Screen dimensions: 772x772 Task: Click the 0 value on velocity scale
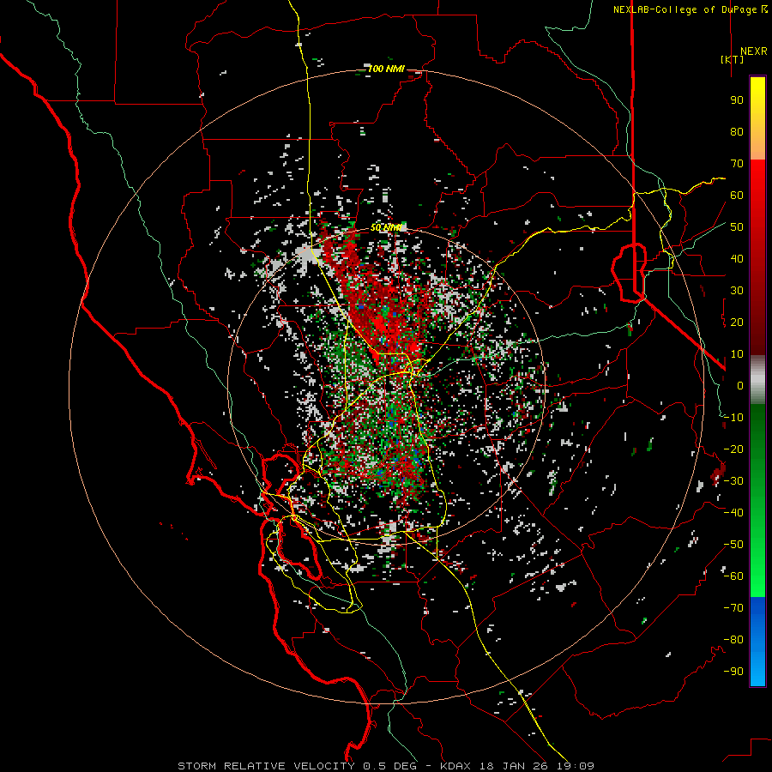pyautogui.click(x=740, y=385)
